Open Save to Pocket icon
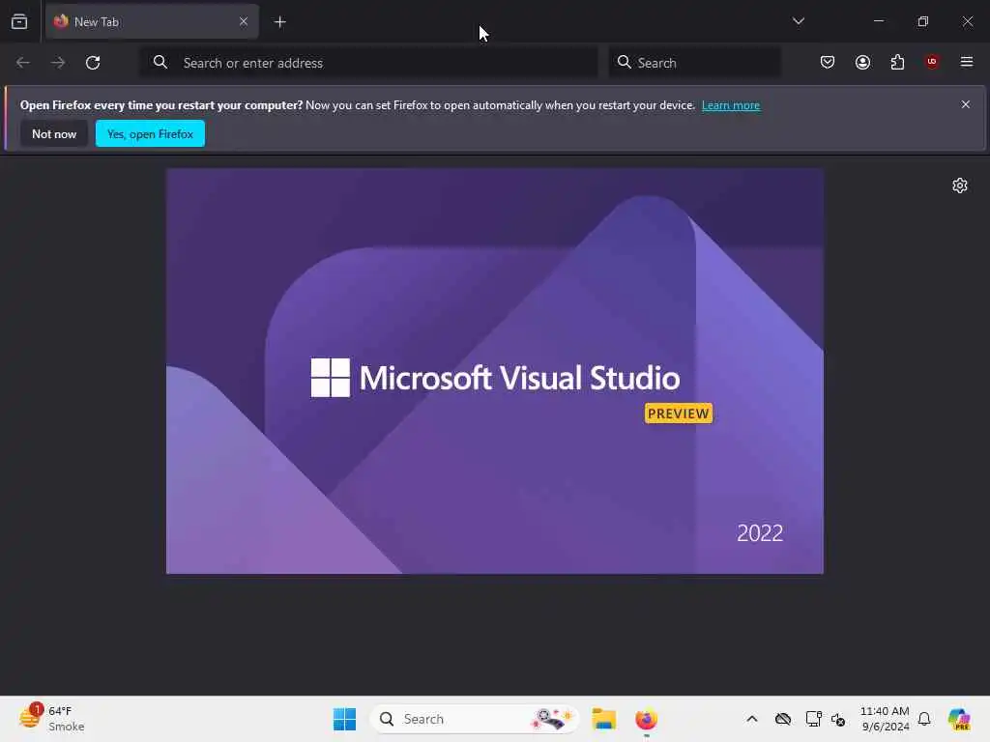 [828, 62]
